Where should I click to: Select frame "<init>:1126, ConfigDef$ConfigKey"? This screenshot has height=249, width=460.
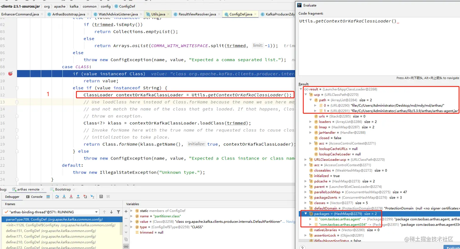pos(61,225)
